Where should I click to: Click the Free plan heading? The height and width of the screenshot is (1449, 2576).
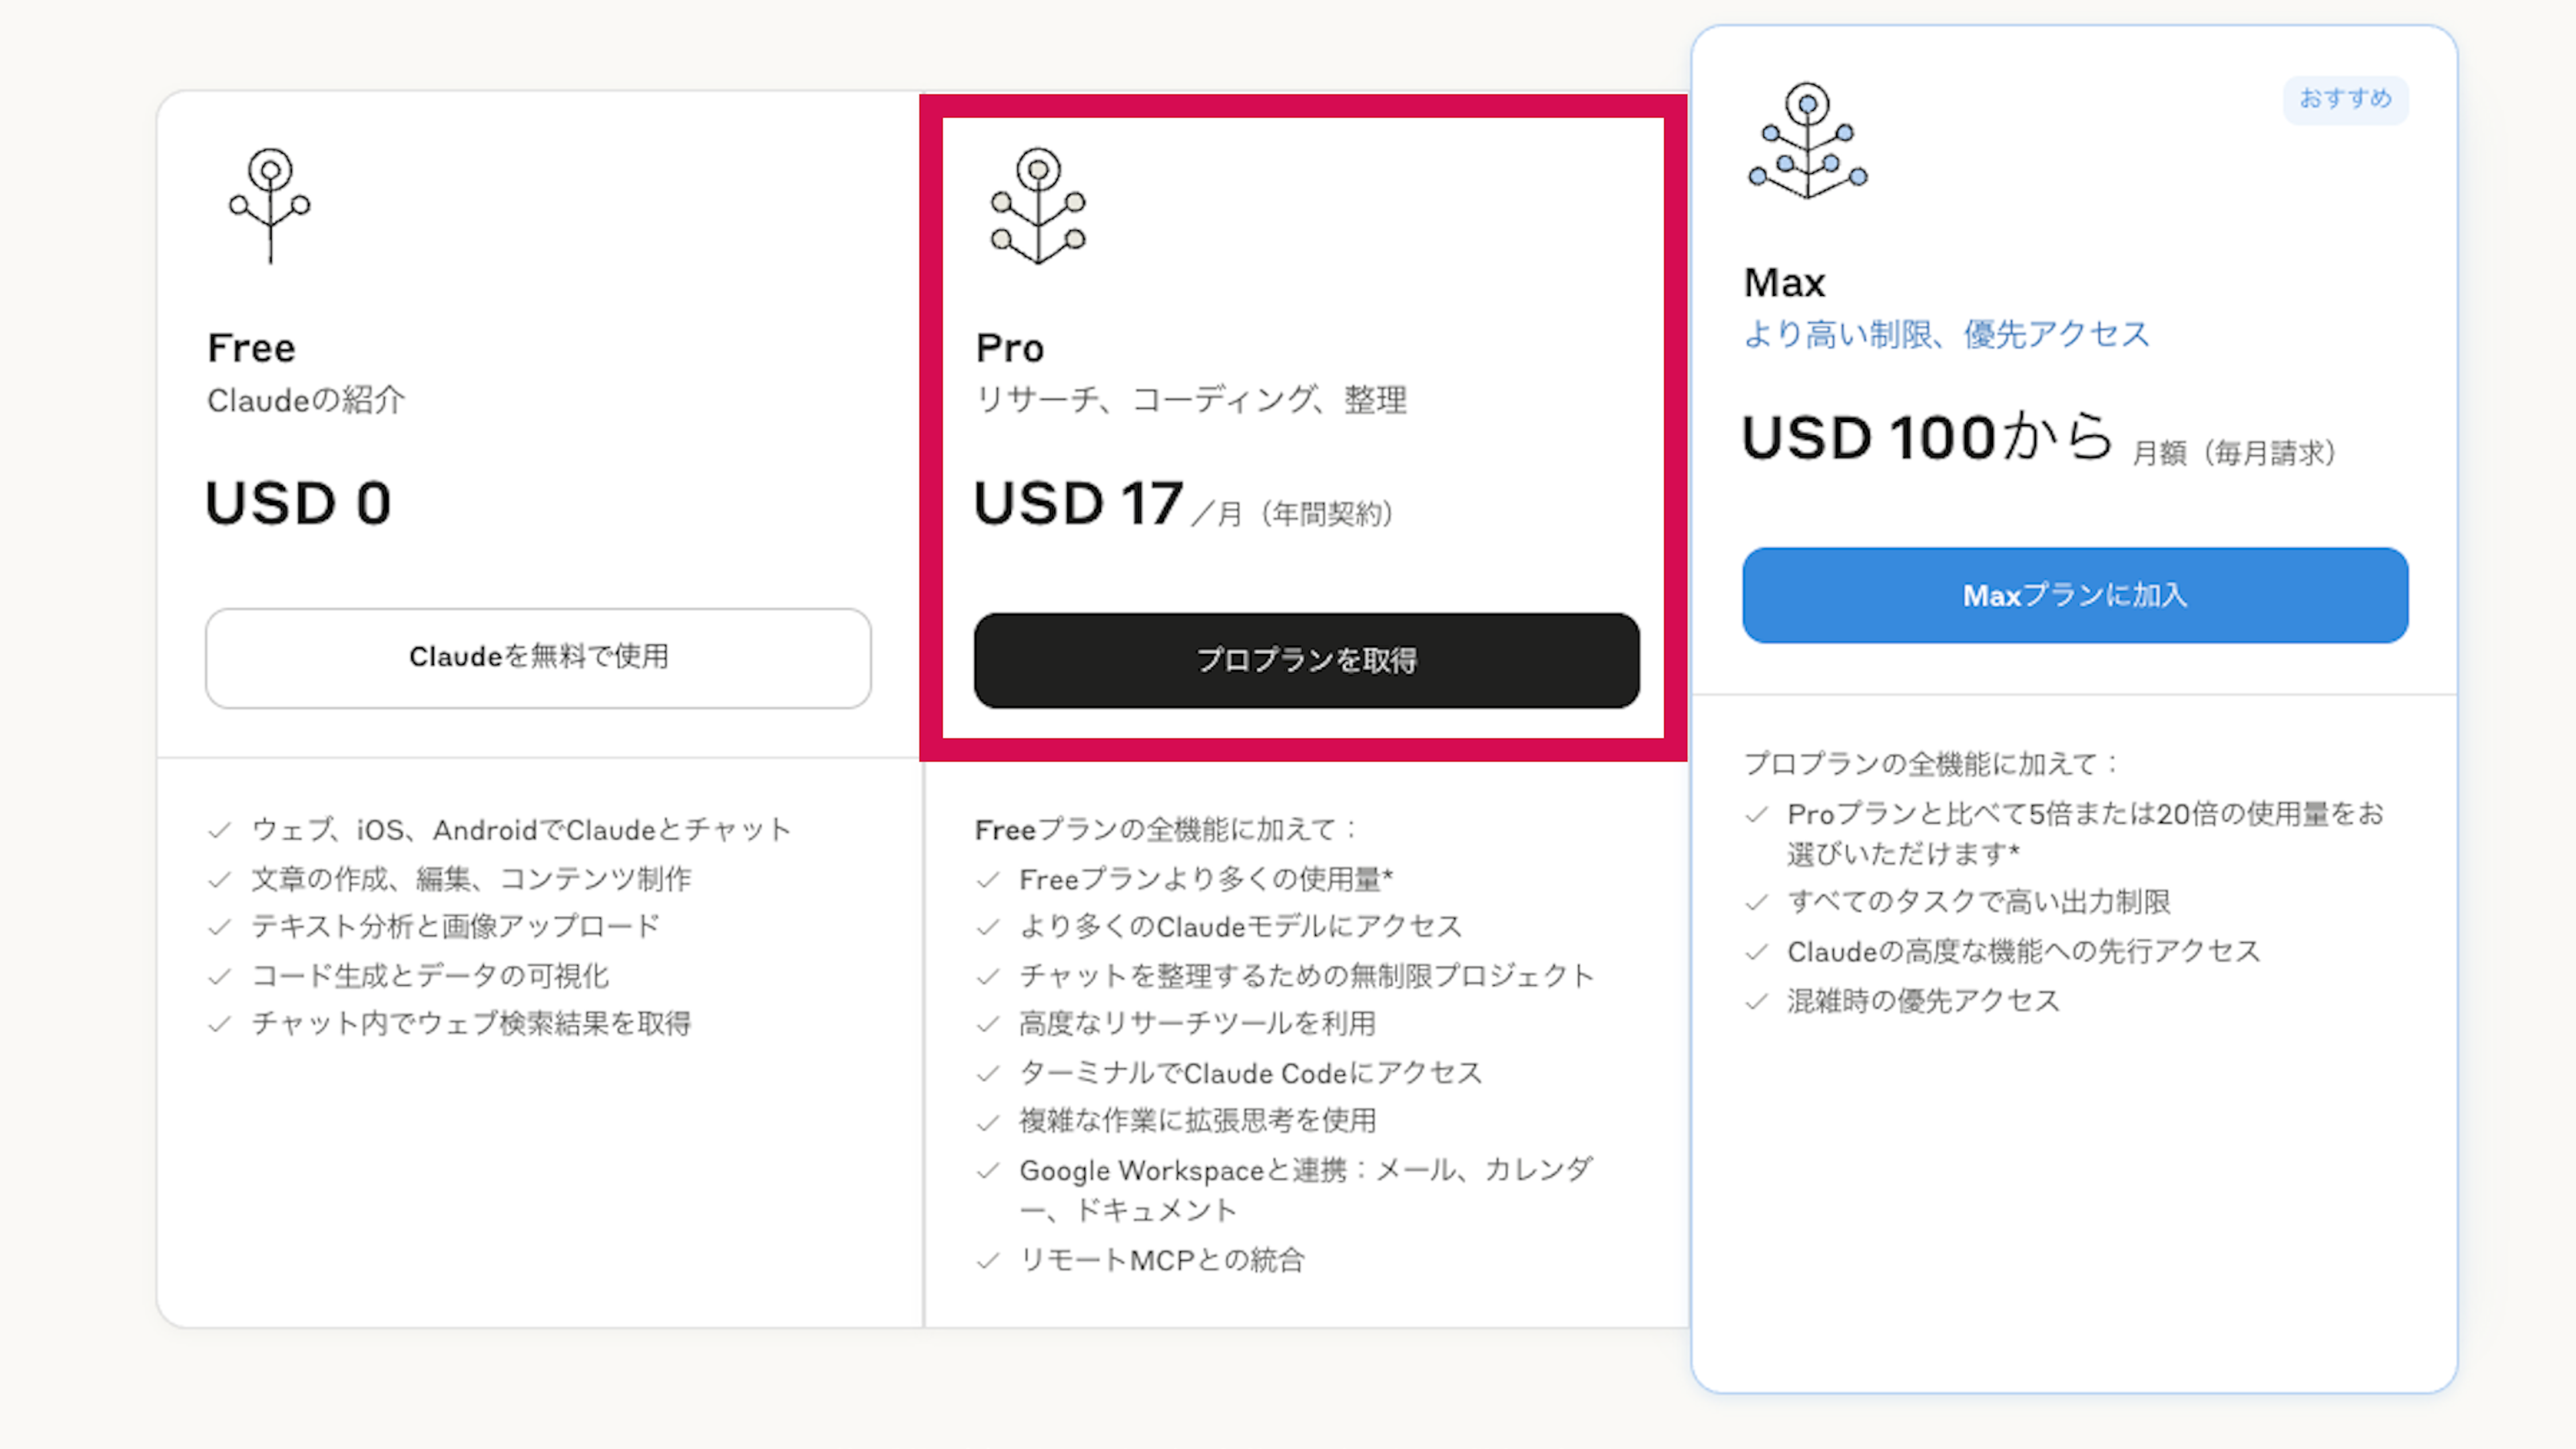click(x=251, y=348)
